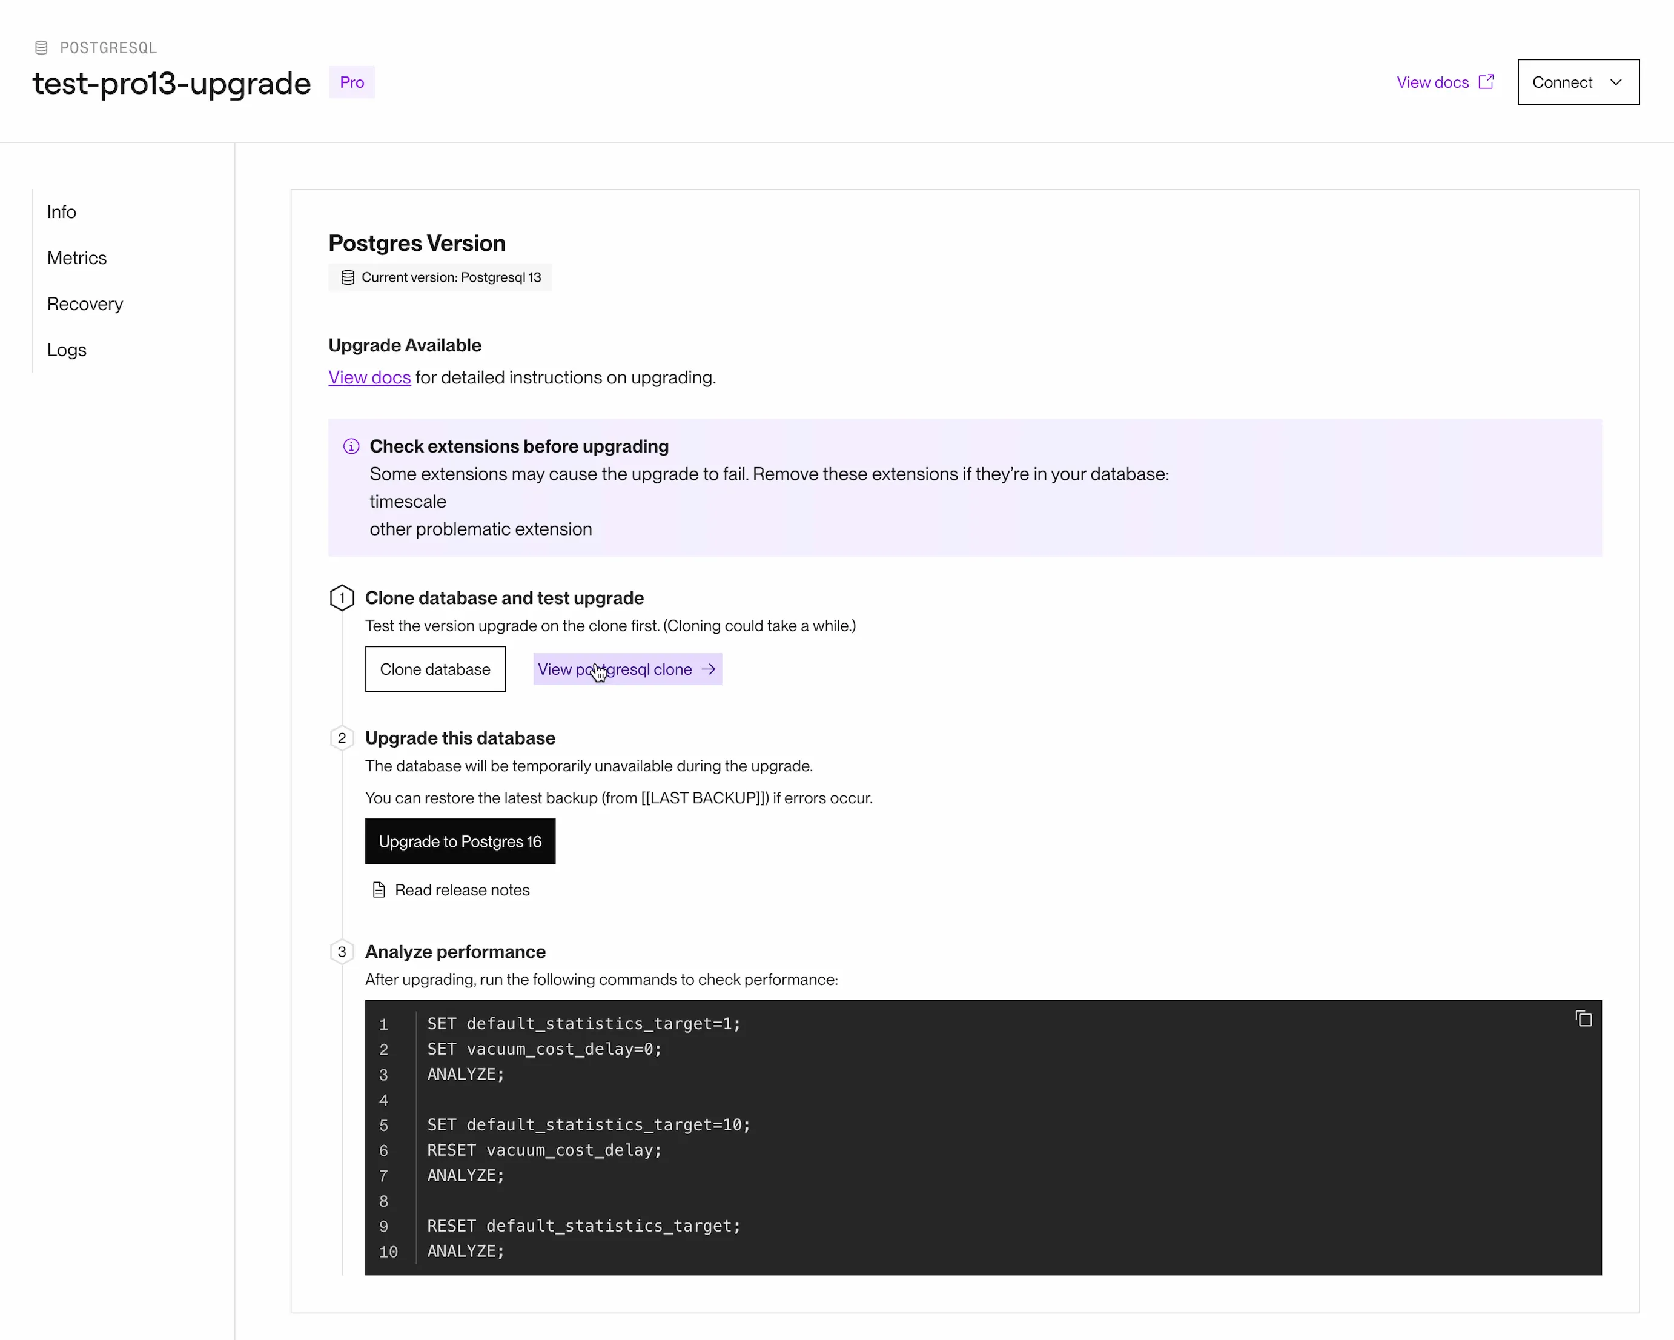Click the database icon in the current version badge
This screenshot has height=1340, width=1674.
(348, 277)
